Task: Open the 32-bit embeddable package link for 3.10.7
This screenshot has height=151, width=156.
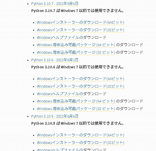Action: [76, 52]
